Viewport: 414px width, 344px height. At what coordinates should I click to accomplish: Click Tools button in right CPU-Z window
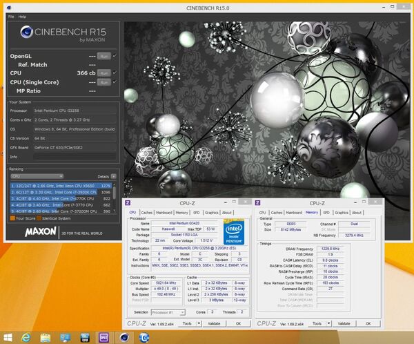click(x=317, y=323)
